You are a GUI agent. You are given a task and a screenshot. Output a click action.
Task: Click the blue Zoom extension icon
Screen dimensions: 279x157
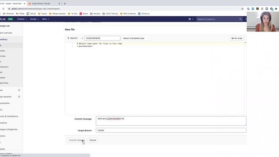253,9
